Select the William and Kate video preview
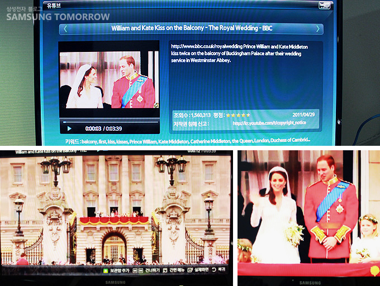 coord(109,79)
